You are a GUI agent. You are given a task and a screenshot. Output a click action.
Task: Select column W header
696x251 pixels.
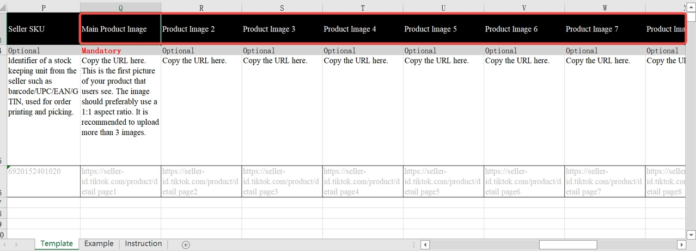tap(605, 7)
